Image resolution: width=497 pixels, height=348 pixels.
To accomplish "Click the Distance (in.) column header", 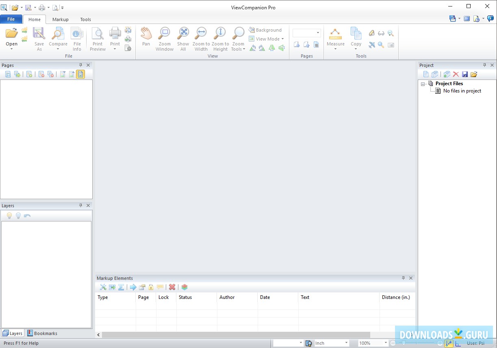I will point(397,297).
